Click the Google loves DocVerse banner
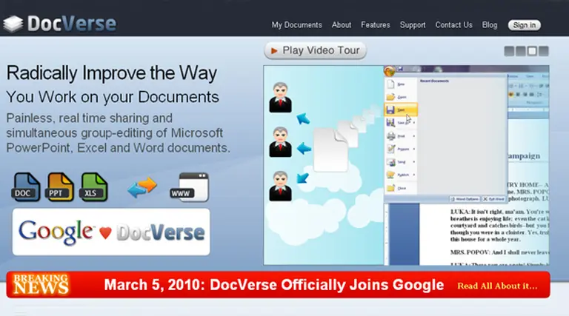This screenshot has width=569, height=316. [x=111, y=232]
